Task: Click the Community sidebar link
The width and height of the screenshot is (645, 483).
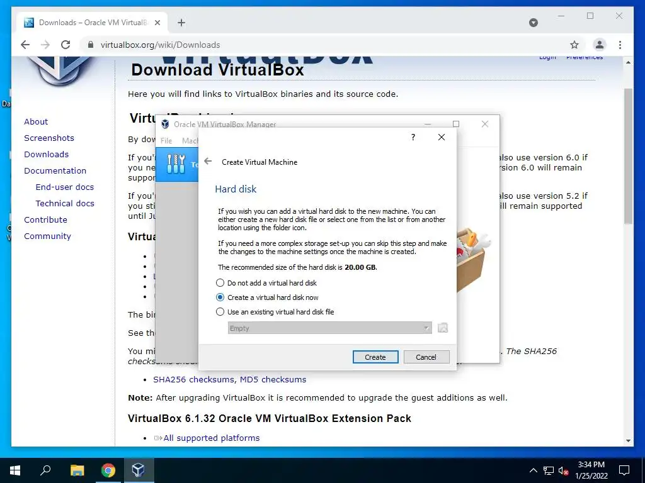Action: (x=47, y=236)
